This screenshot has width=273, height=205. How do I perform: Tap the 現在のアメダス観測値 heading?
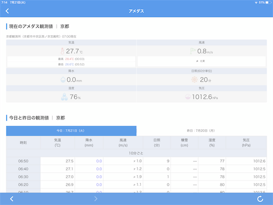31,26
